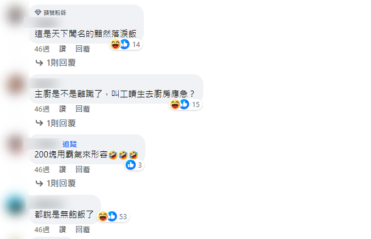This screenshot has height=239, width=371.
Task: Like the 200塊用霸氣來形容 comment via 讚
Action: tap(62, 169)
